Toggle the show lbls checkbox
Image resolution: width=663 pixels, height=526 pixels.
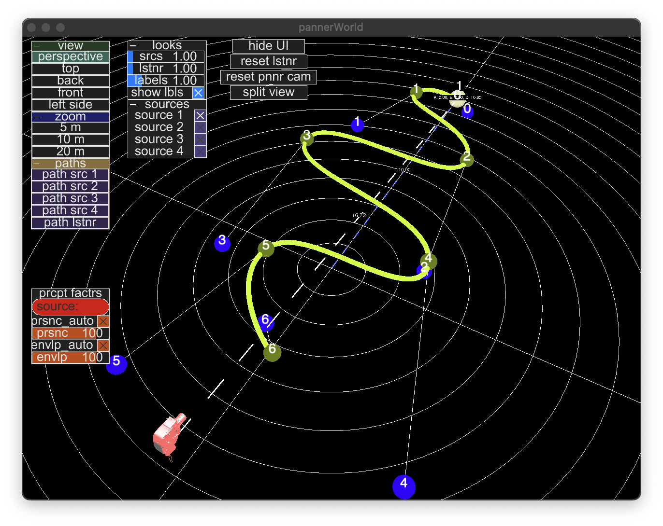tap(198, 93)
